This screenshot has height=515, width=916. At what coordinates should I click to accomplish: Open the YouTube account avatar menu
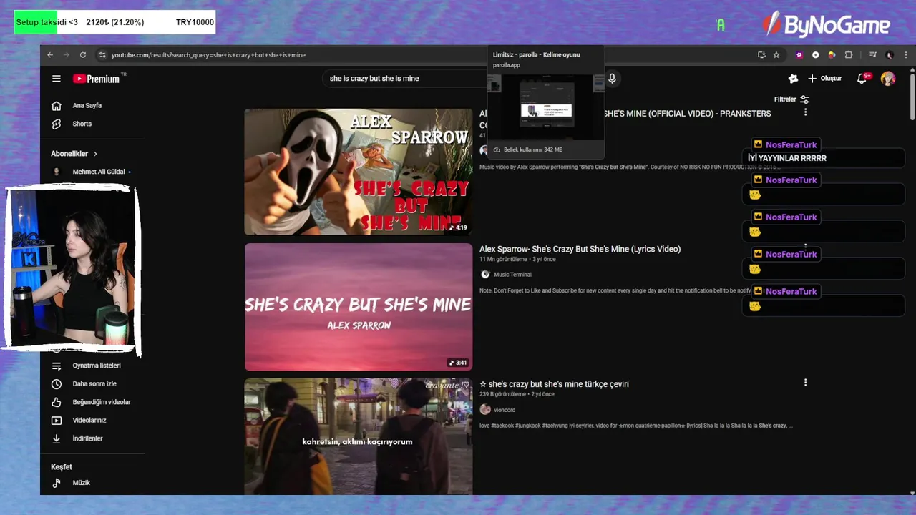pyautogui.click(x=888, y=79)
